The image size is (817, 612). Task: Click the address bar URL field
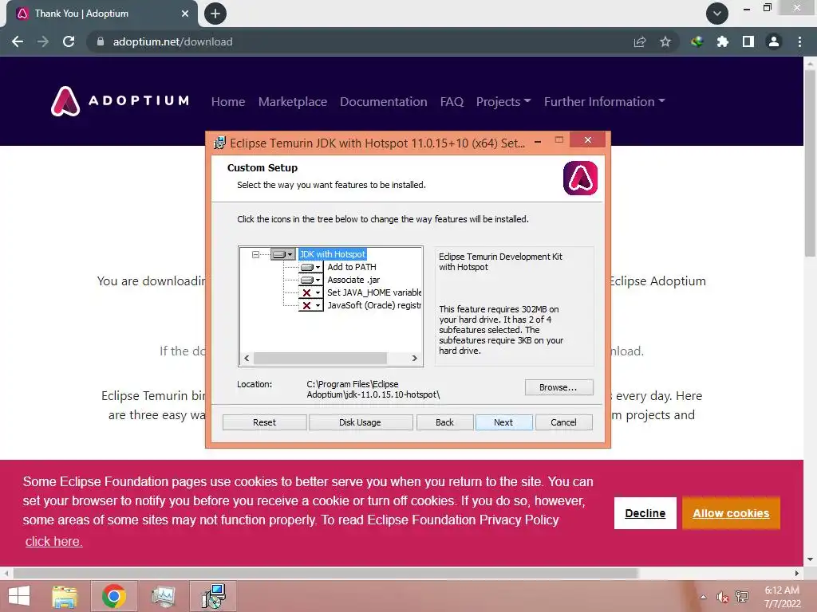(360, 41)
